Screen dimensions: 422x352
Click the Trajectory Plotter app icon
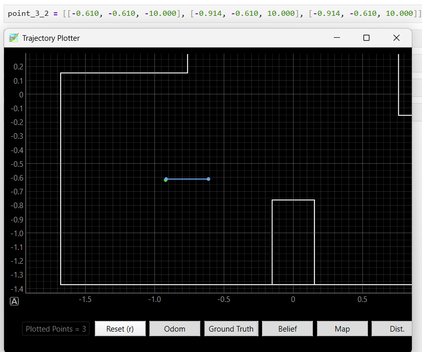pos(13,38)
